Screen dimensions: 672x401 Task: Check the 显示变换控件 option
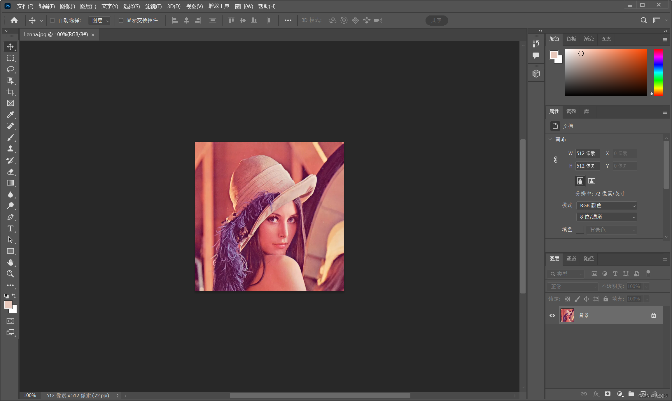[x=121, y=20]
